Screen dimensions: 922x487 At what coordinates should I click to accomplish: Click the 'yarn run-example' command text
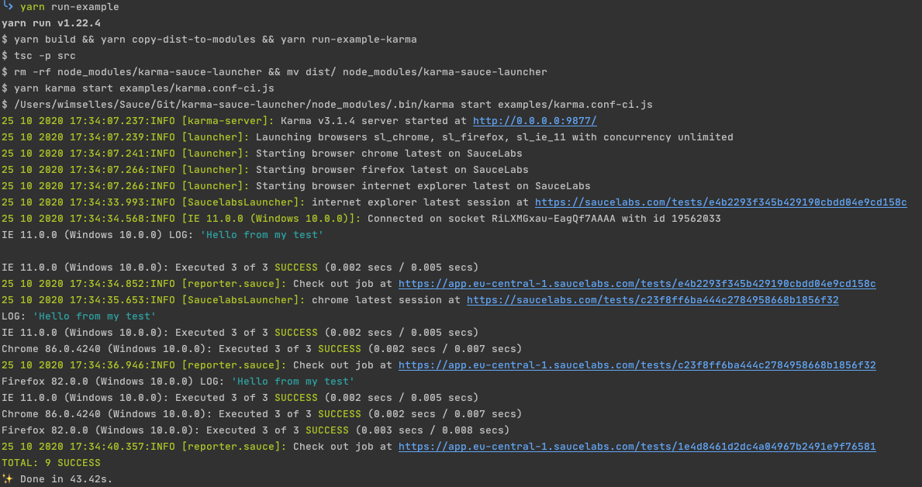coord(69,7)
